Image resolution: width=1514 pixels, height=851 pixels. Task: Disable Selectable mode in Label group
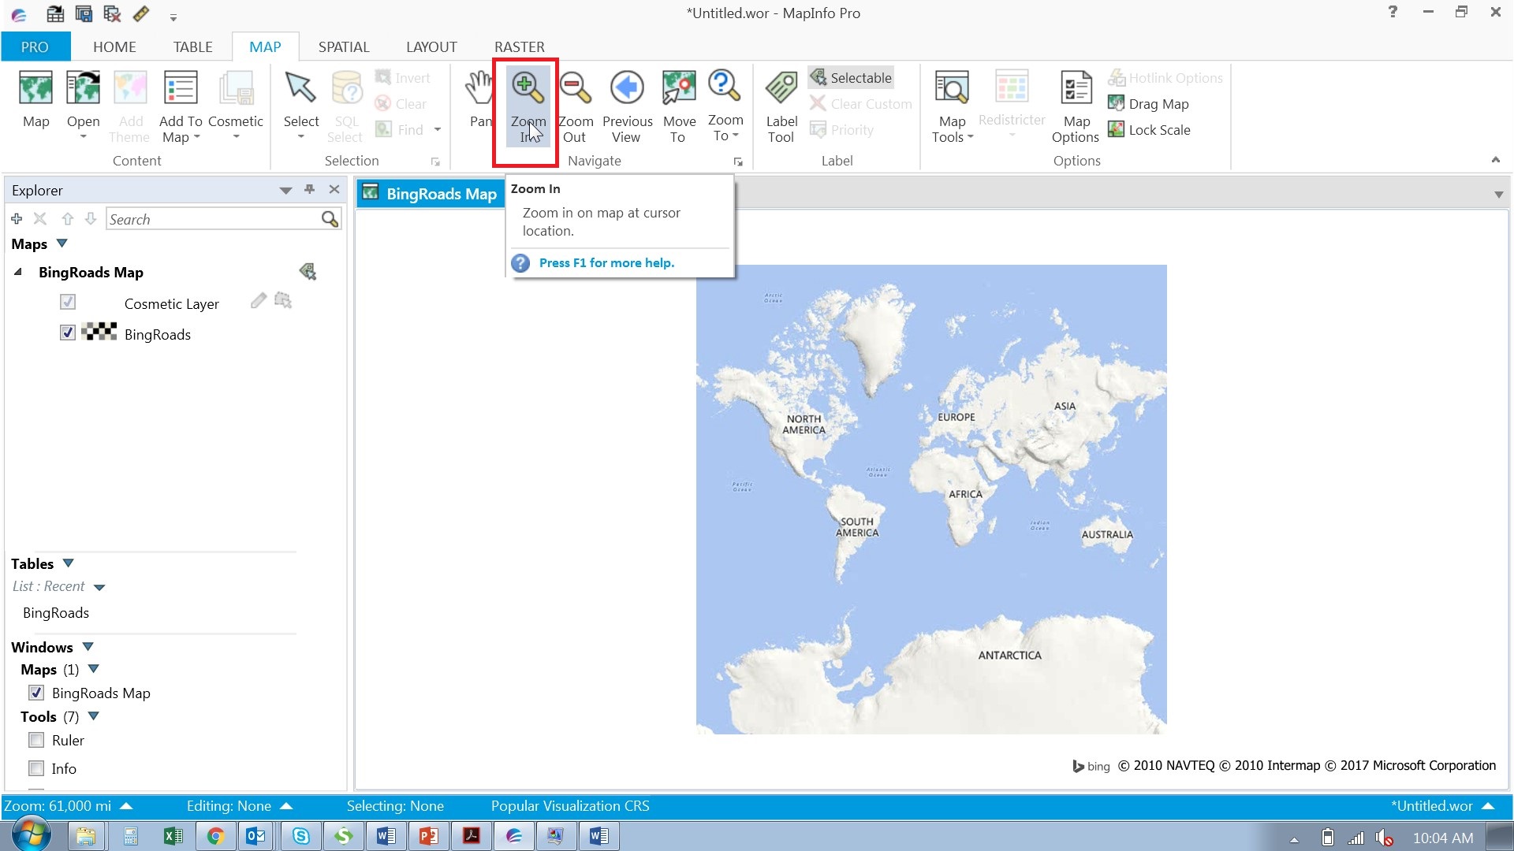tap(851, 77)
